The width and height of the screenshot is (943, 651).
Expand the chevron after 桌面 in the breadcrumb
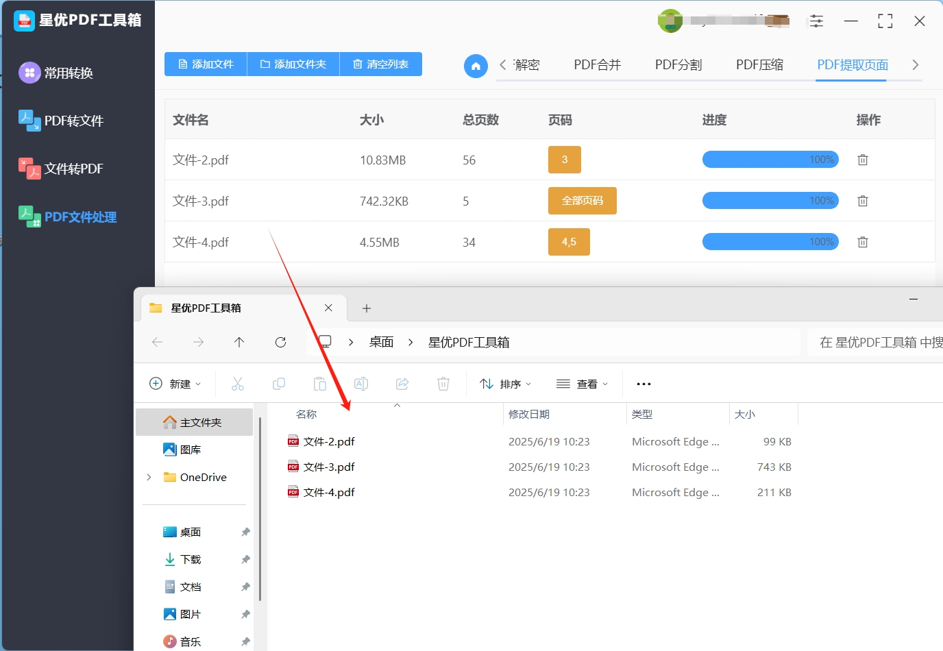tap(411, 342)
